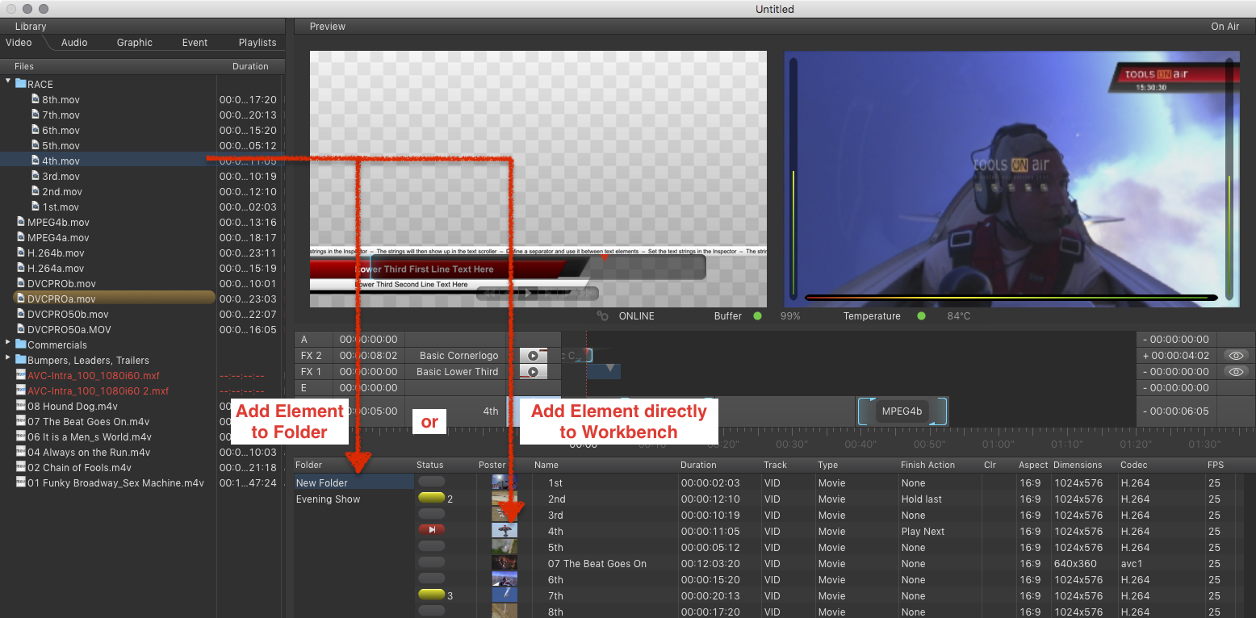Toggle the eye visibility icon for FX 1
The height and width of the screenshot is (618, 1256).
[x=1235, y=372]
